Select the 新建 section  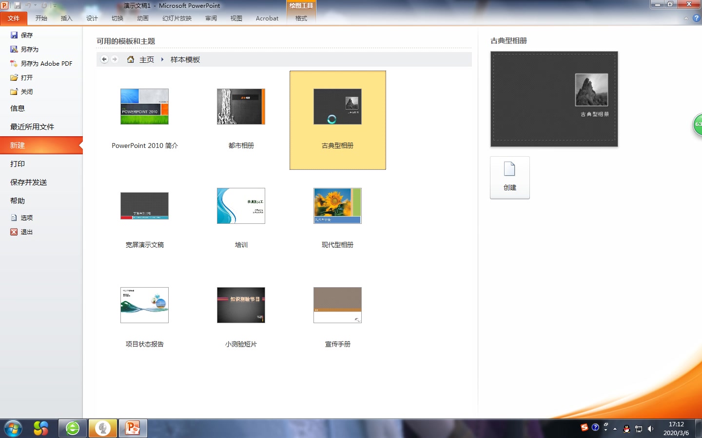point(41,145)
